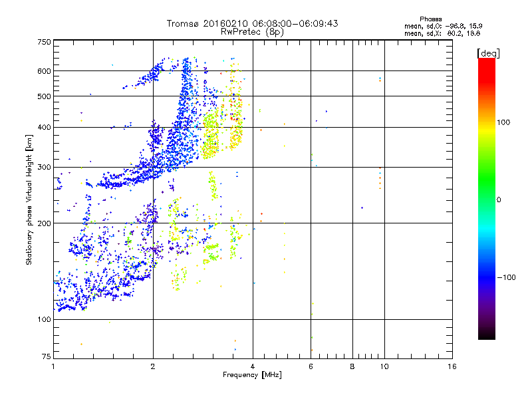Click the "[deg]" colorbar unit label
This screenshot has height=399, width=532.
488,53
